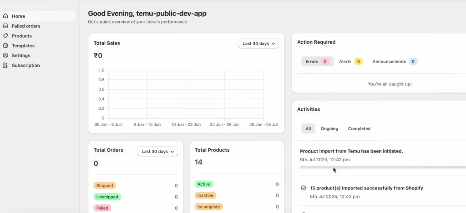Click the Total Products heading

point(212,150)
